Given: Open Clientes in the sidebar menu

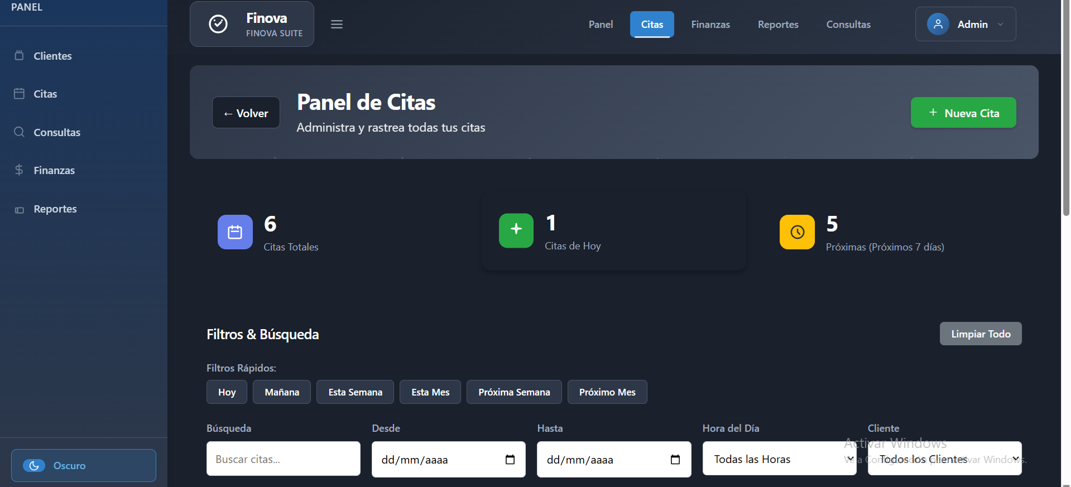Looking at the screenshot, I should point(52,56).
